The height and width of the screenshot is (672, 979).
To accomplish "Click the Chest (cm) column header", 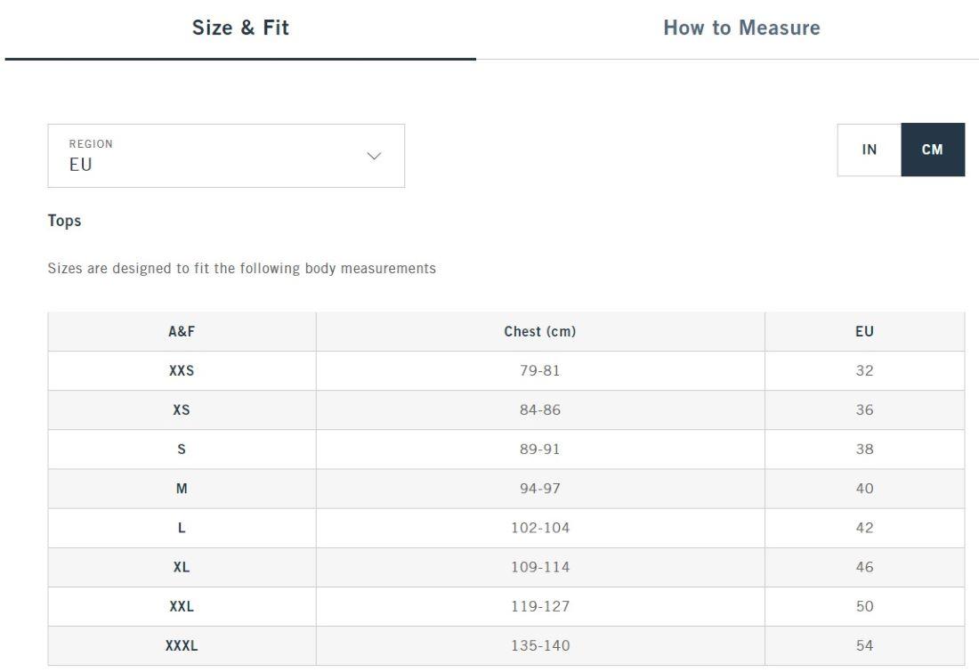I will tap(539, 331).
